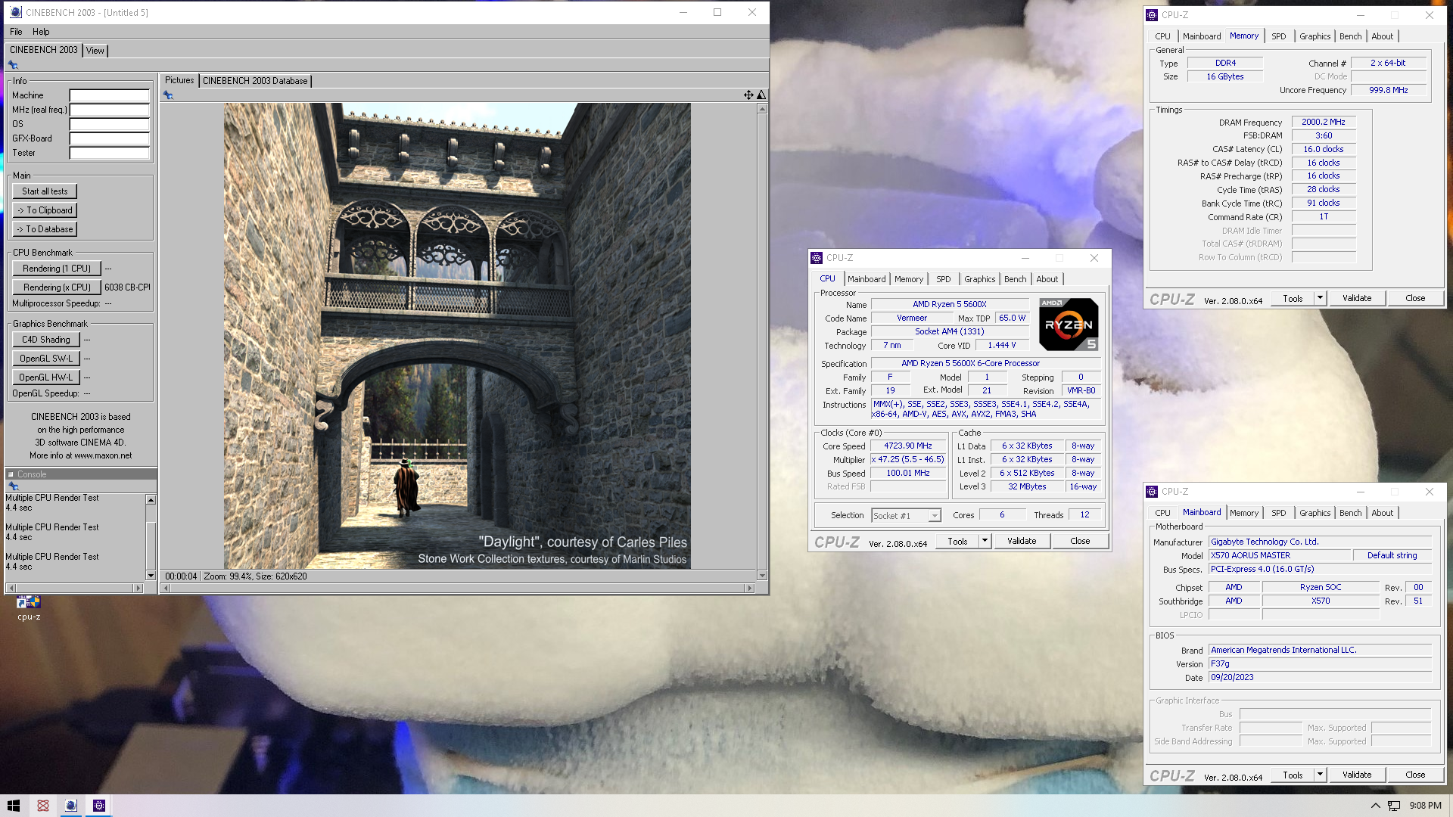Open the Help menu in CINEBENCH
This screenshot has height=817, width=1453.
click(x=41, y=32)
